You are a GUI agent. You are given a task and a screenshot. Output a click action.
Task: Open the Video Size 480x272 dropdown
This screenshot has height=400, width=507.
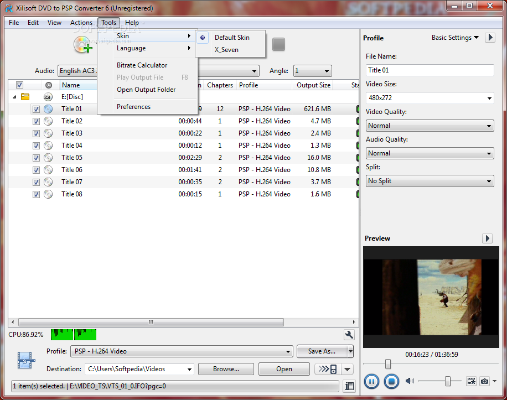coord(430,97)
